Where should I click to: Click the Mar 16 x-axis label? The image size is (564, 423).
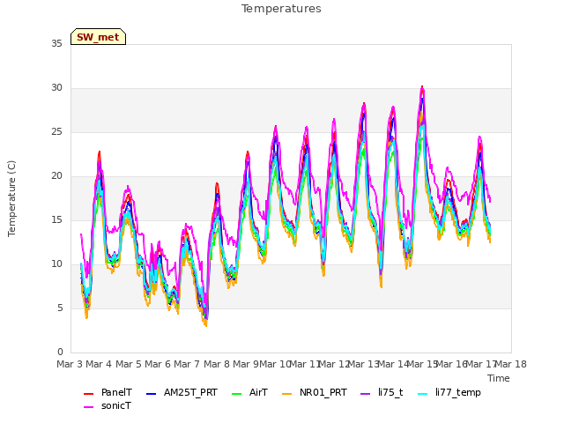(451, 364)
